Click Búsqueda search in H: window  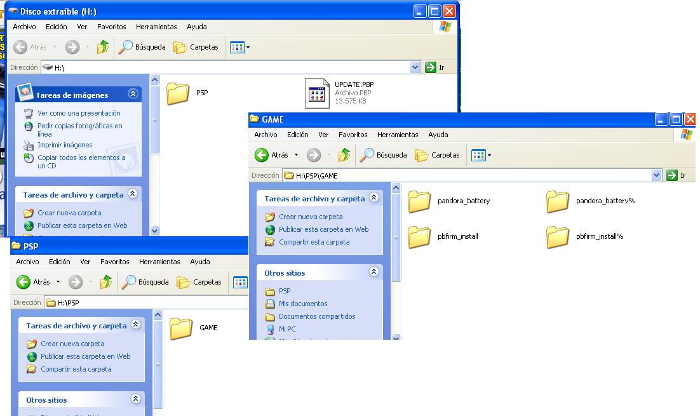tap(142, 47)
